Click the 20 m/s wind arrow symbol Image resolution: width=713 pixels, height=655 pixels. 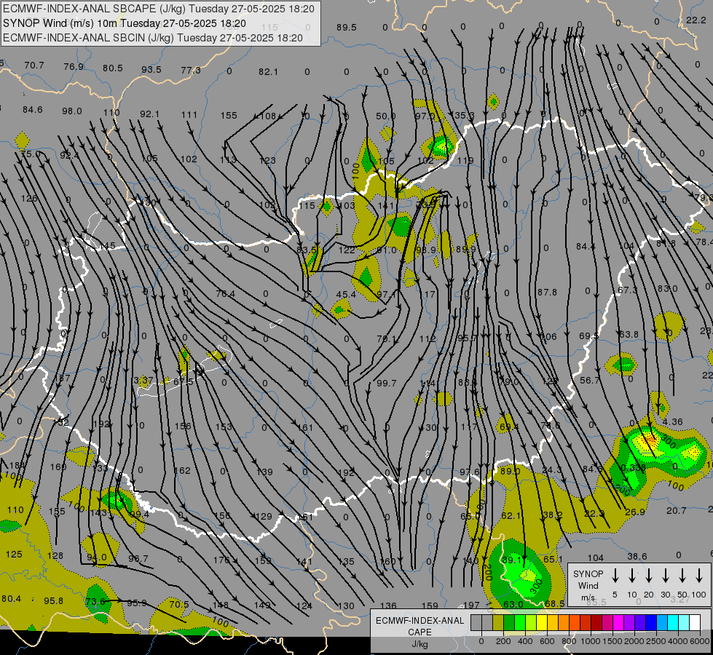coord(649,576)
